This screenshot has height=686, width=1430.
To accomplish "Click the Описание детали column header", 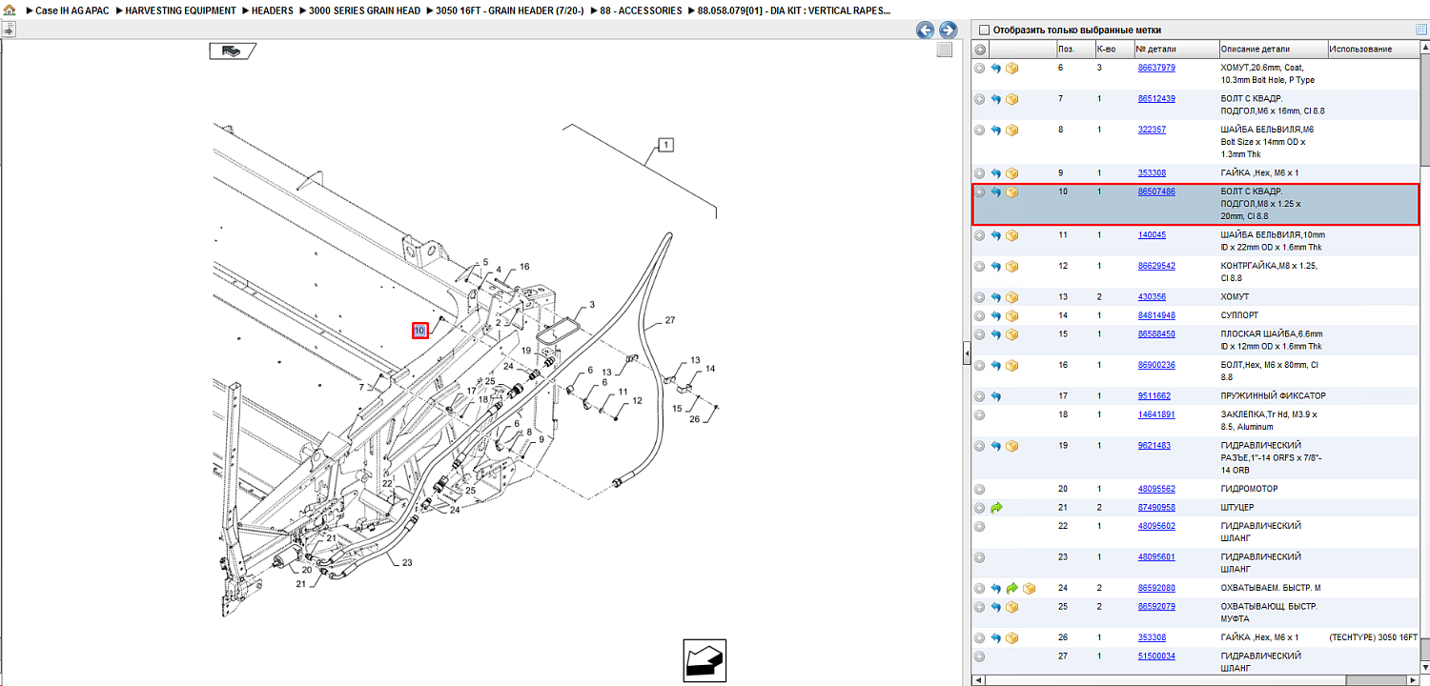I will [x=1273, y=50].
